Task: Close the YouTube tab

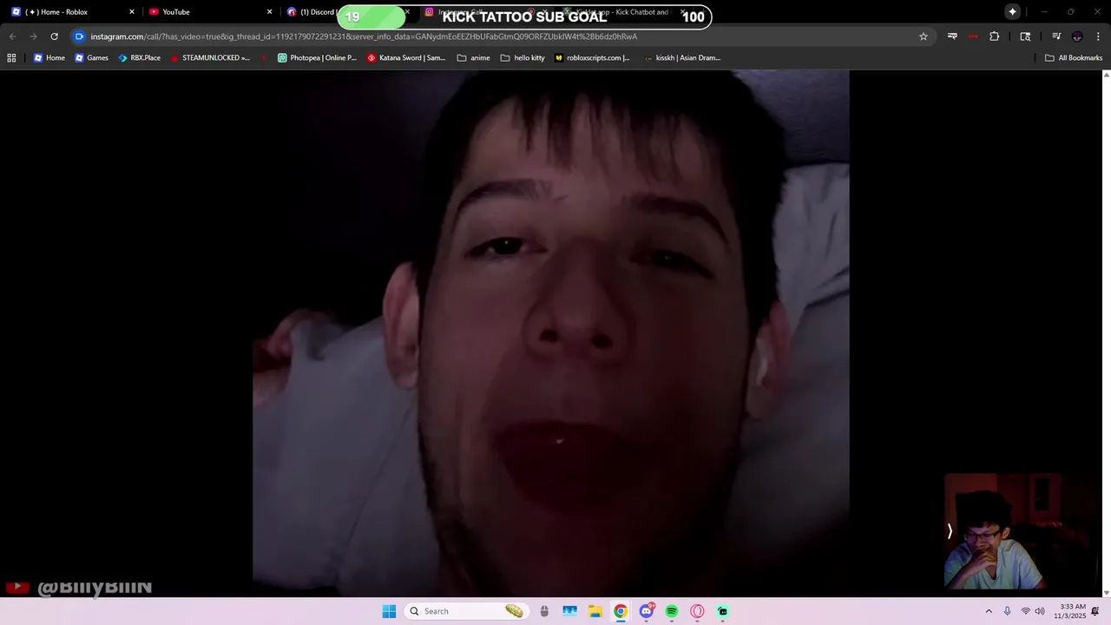Action: coord(269,12)
